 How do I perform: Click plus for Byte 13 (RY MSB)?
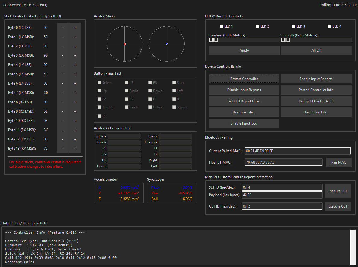[75, 148]
